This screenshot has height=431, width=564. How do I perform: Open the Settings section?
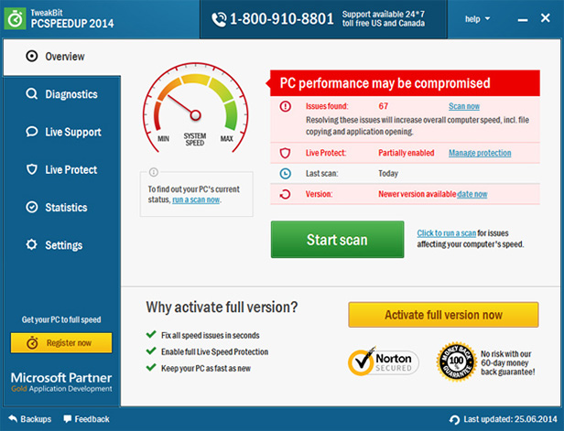click(62, 245)
